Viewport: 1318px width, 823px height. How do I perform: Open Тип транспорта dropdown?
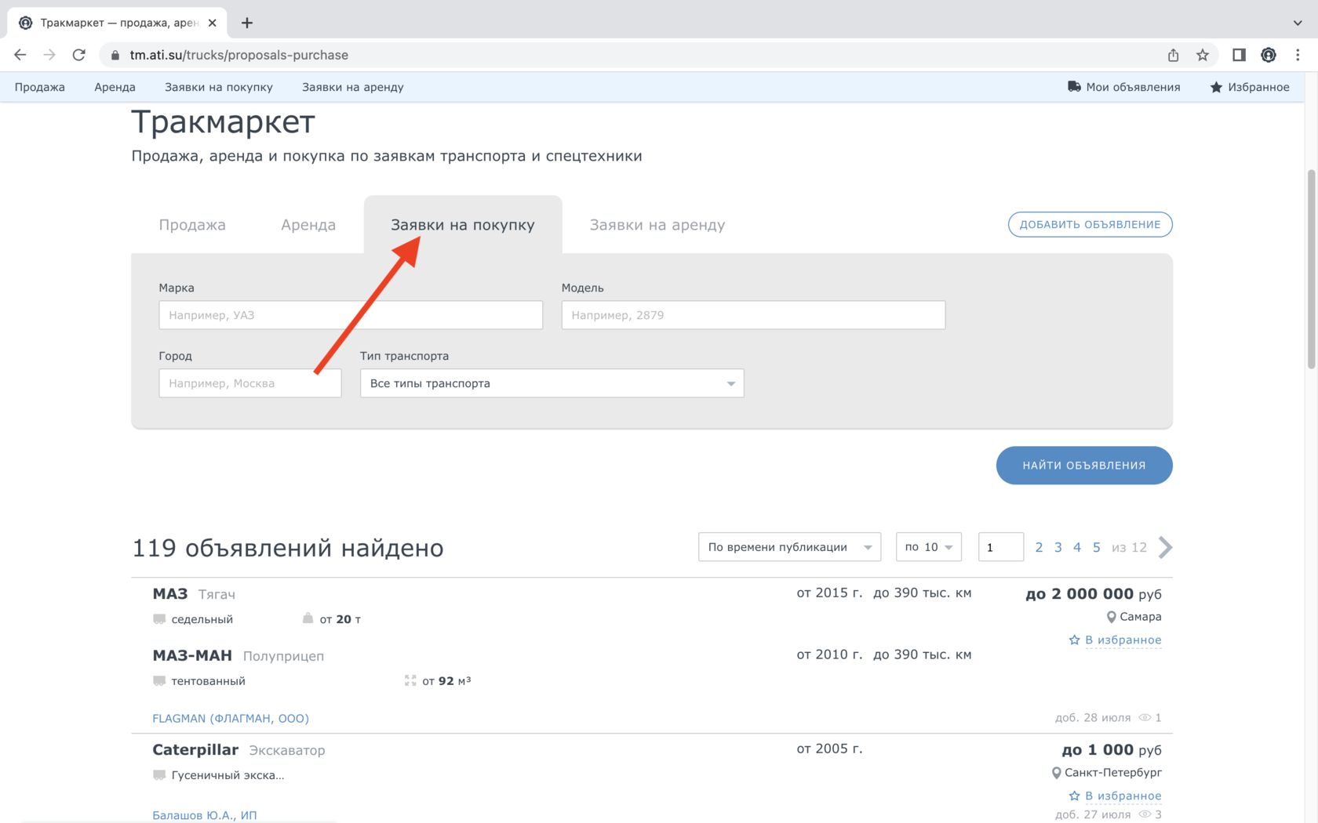tap(552, 383)
